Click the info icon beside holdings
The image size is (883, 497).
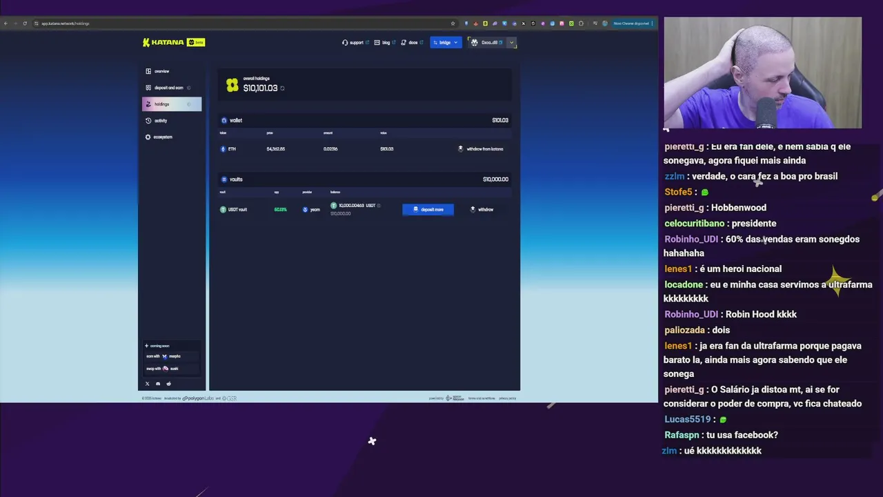188,104
